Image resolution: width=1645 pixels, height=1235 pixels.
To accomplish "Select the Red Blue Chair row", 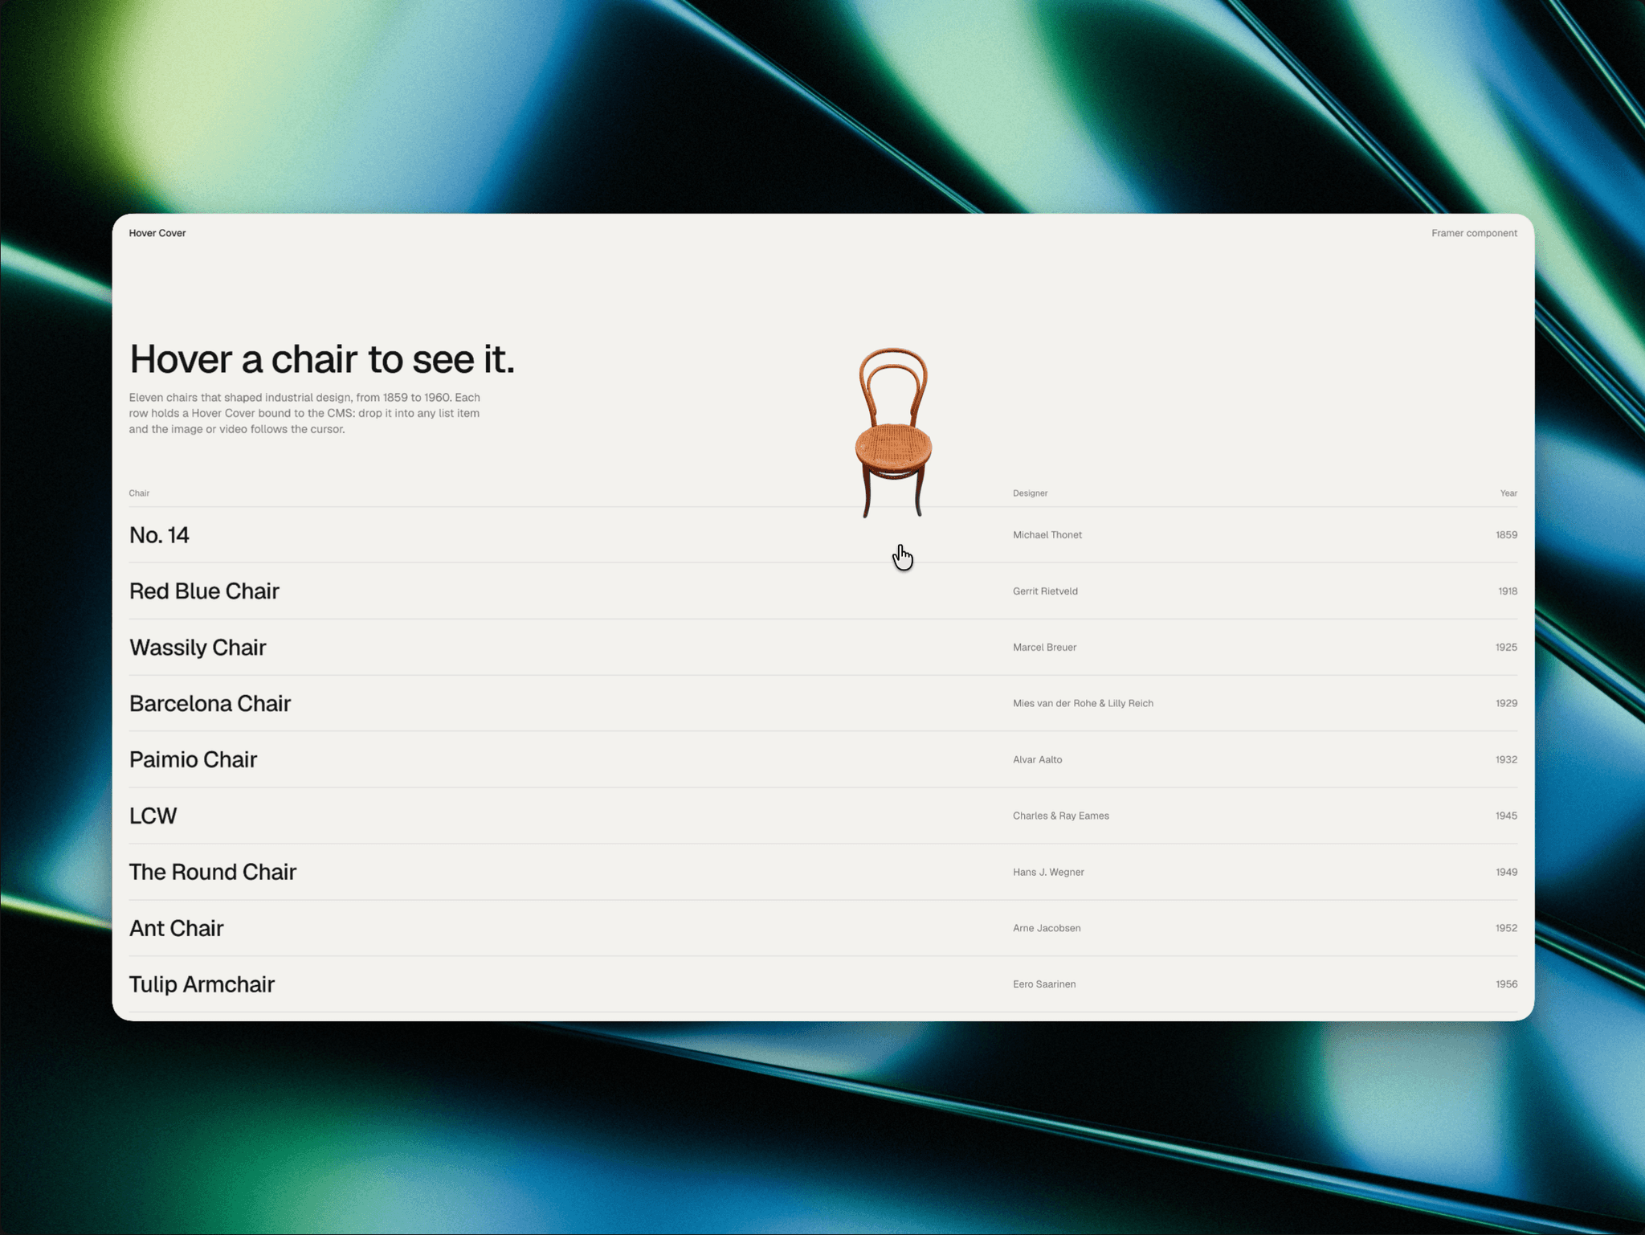I will [823, 591].
